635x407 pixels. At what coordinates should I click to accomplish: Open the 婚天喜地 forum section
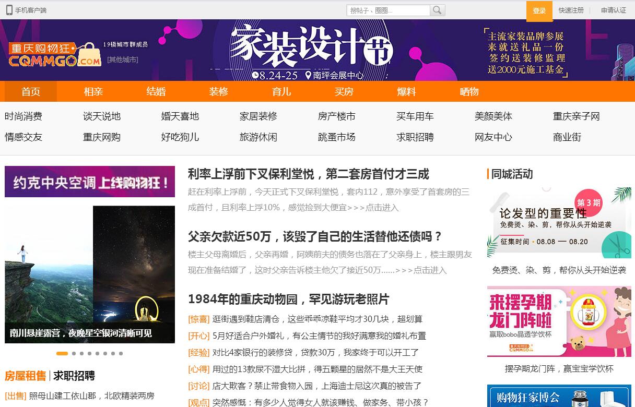(180, 116)
